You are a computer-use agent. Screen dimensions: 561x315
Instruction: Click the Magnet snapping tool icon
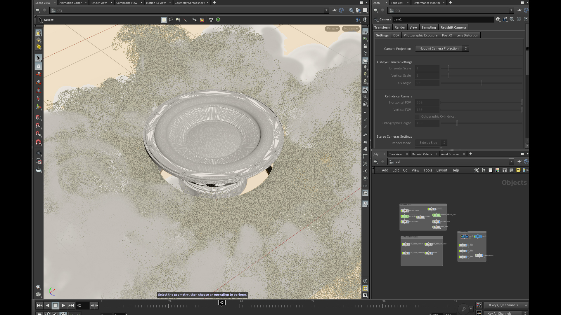point(38,142)
